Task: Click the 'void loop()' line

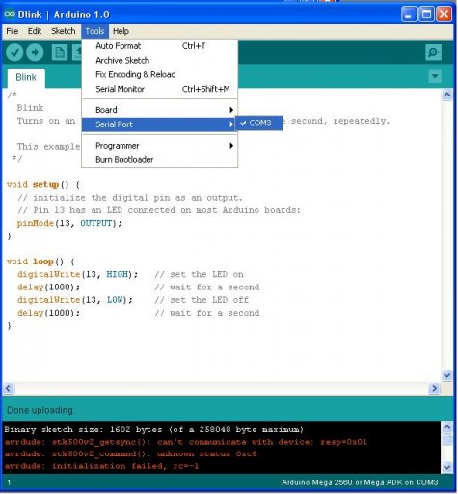Action: point(40,261)
